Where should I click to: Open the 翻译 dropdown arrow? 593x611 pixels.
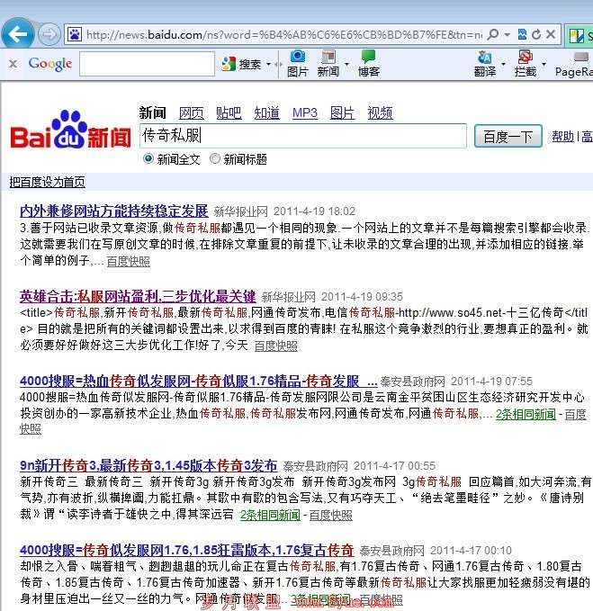[503, 64]
